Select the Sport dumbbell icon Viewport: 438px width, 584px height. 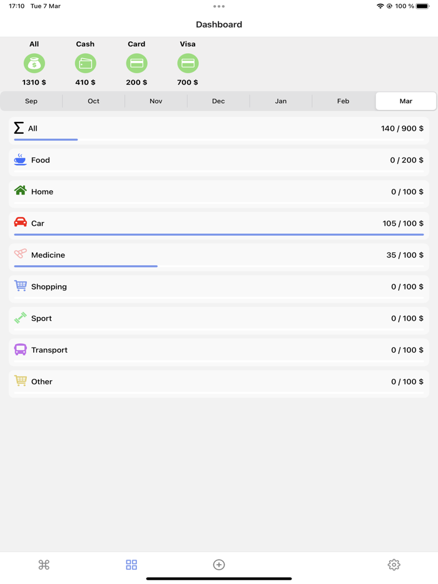[21, 318]
